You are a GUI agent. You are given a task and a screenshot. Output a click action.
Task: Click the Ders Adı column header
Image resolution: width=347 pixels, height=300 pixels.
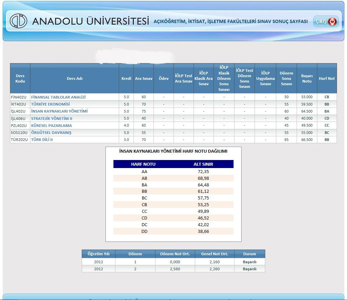75,79
